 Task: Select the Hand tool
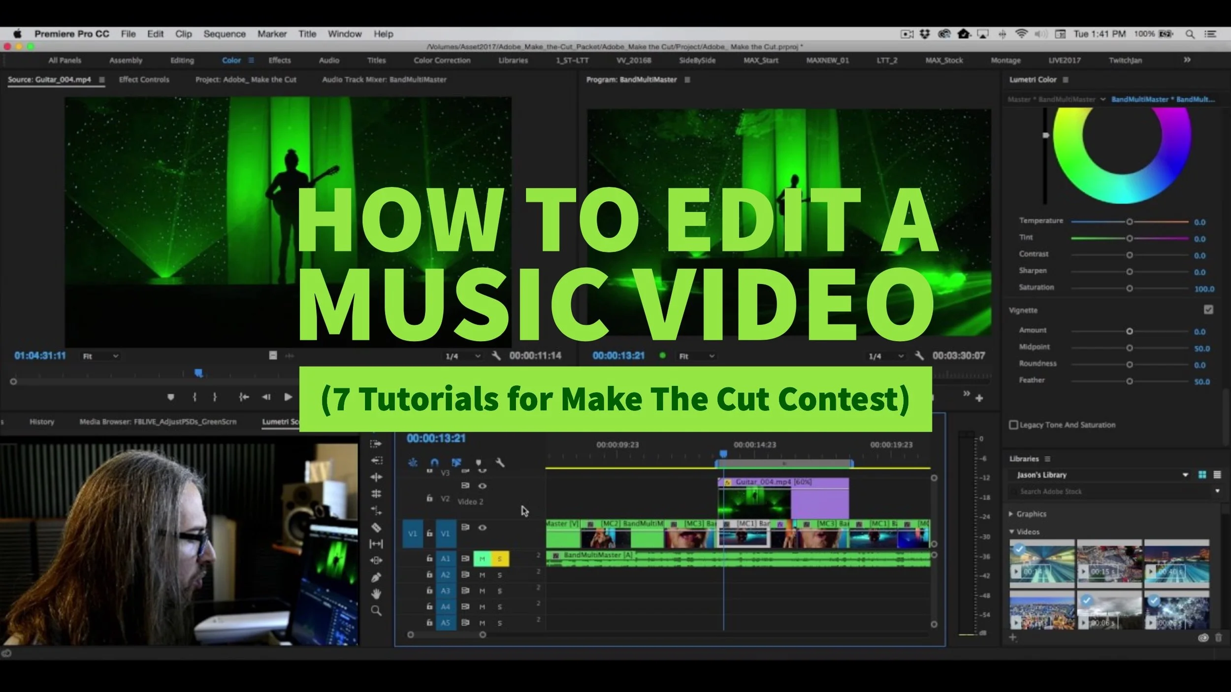tap(376, 594)
